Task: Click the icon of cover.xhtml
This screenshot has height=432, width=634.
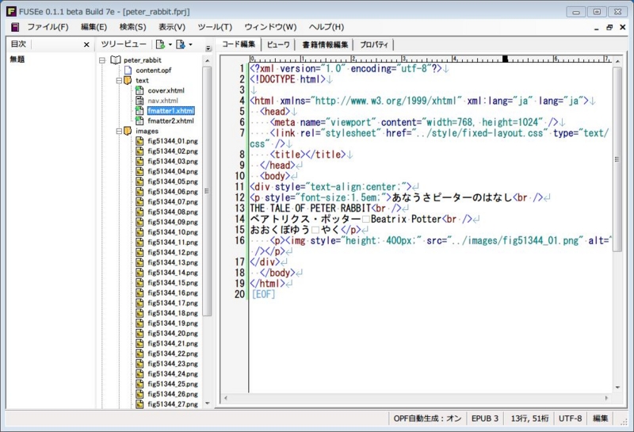Action: point(139,90)
